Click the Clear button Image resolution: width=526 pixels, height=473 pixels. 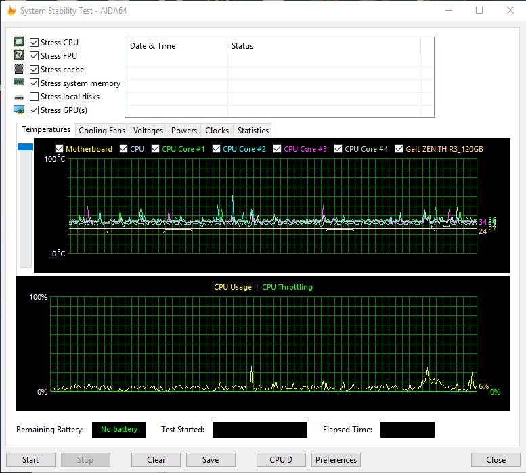pos(156,459)
